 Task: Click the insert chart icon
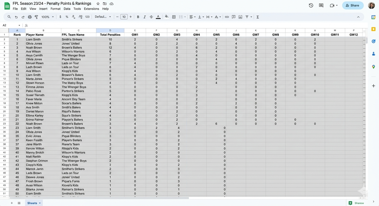click(240, 17)
